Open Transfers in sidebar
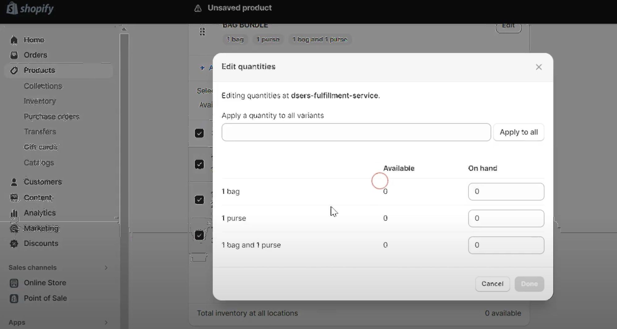This screenshot has width=617, height=329. click(x=40, y=132)
